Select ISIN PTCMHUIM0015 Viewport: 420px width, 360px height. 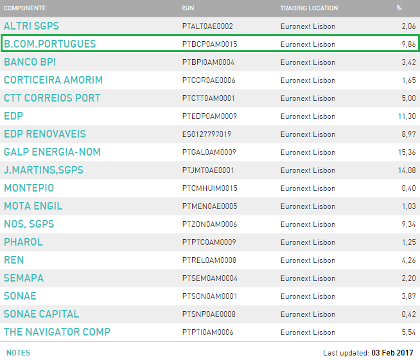(210, 188)
